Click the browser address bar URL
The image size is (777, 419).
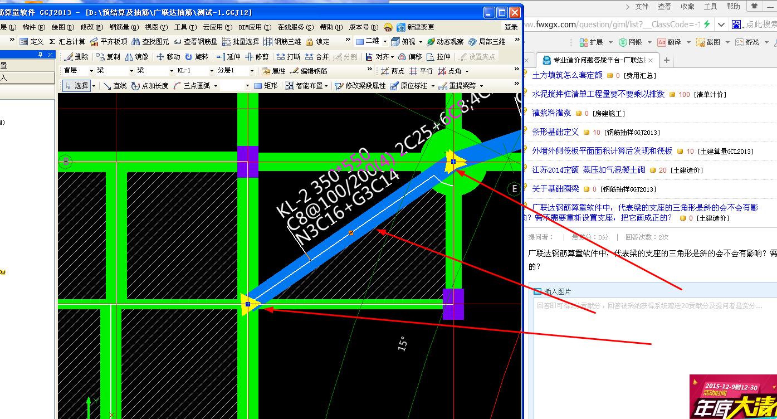tap(611, 25)
